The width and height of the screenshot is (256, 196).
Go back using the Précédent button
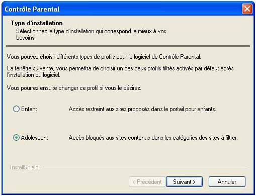[x=147, y=182]
